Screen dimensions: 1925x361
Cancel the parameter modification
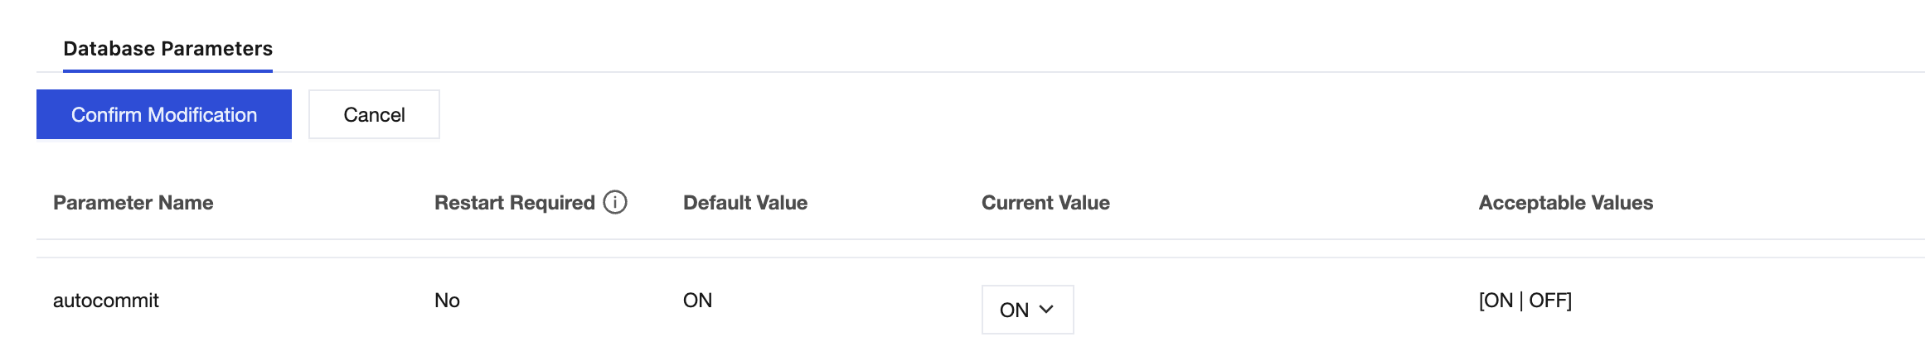[x=374, y=114]
